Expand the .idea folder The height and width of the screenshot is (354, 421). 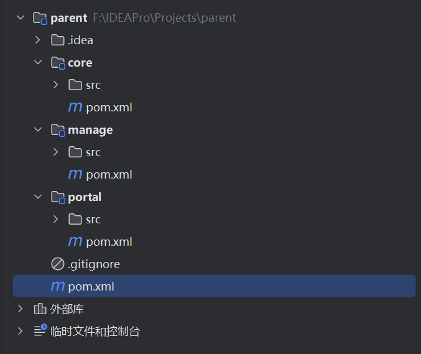pos(38,40)
